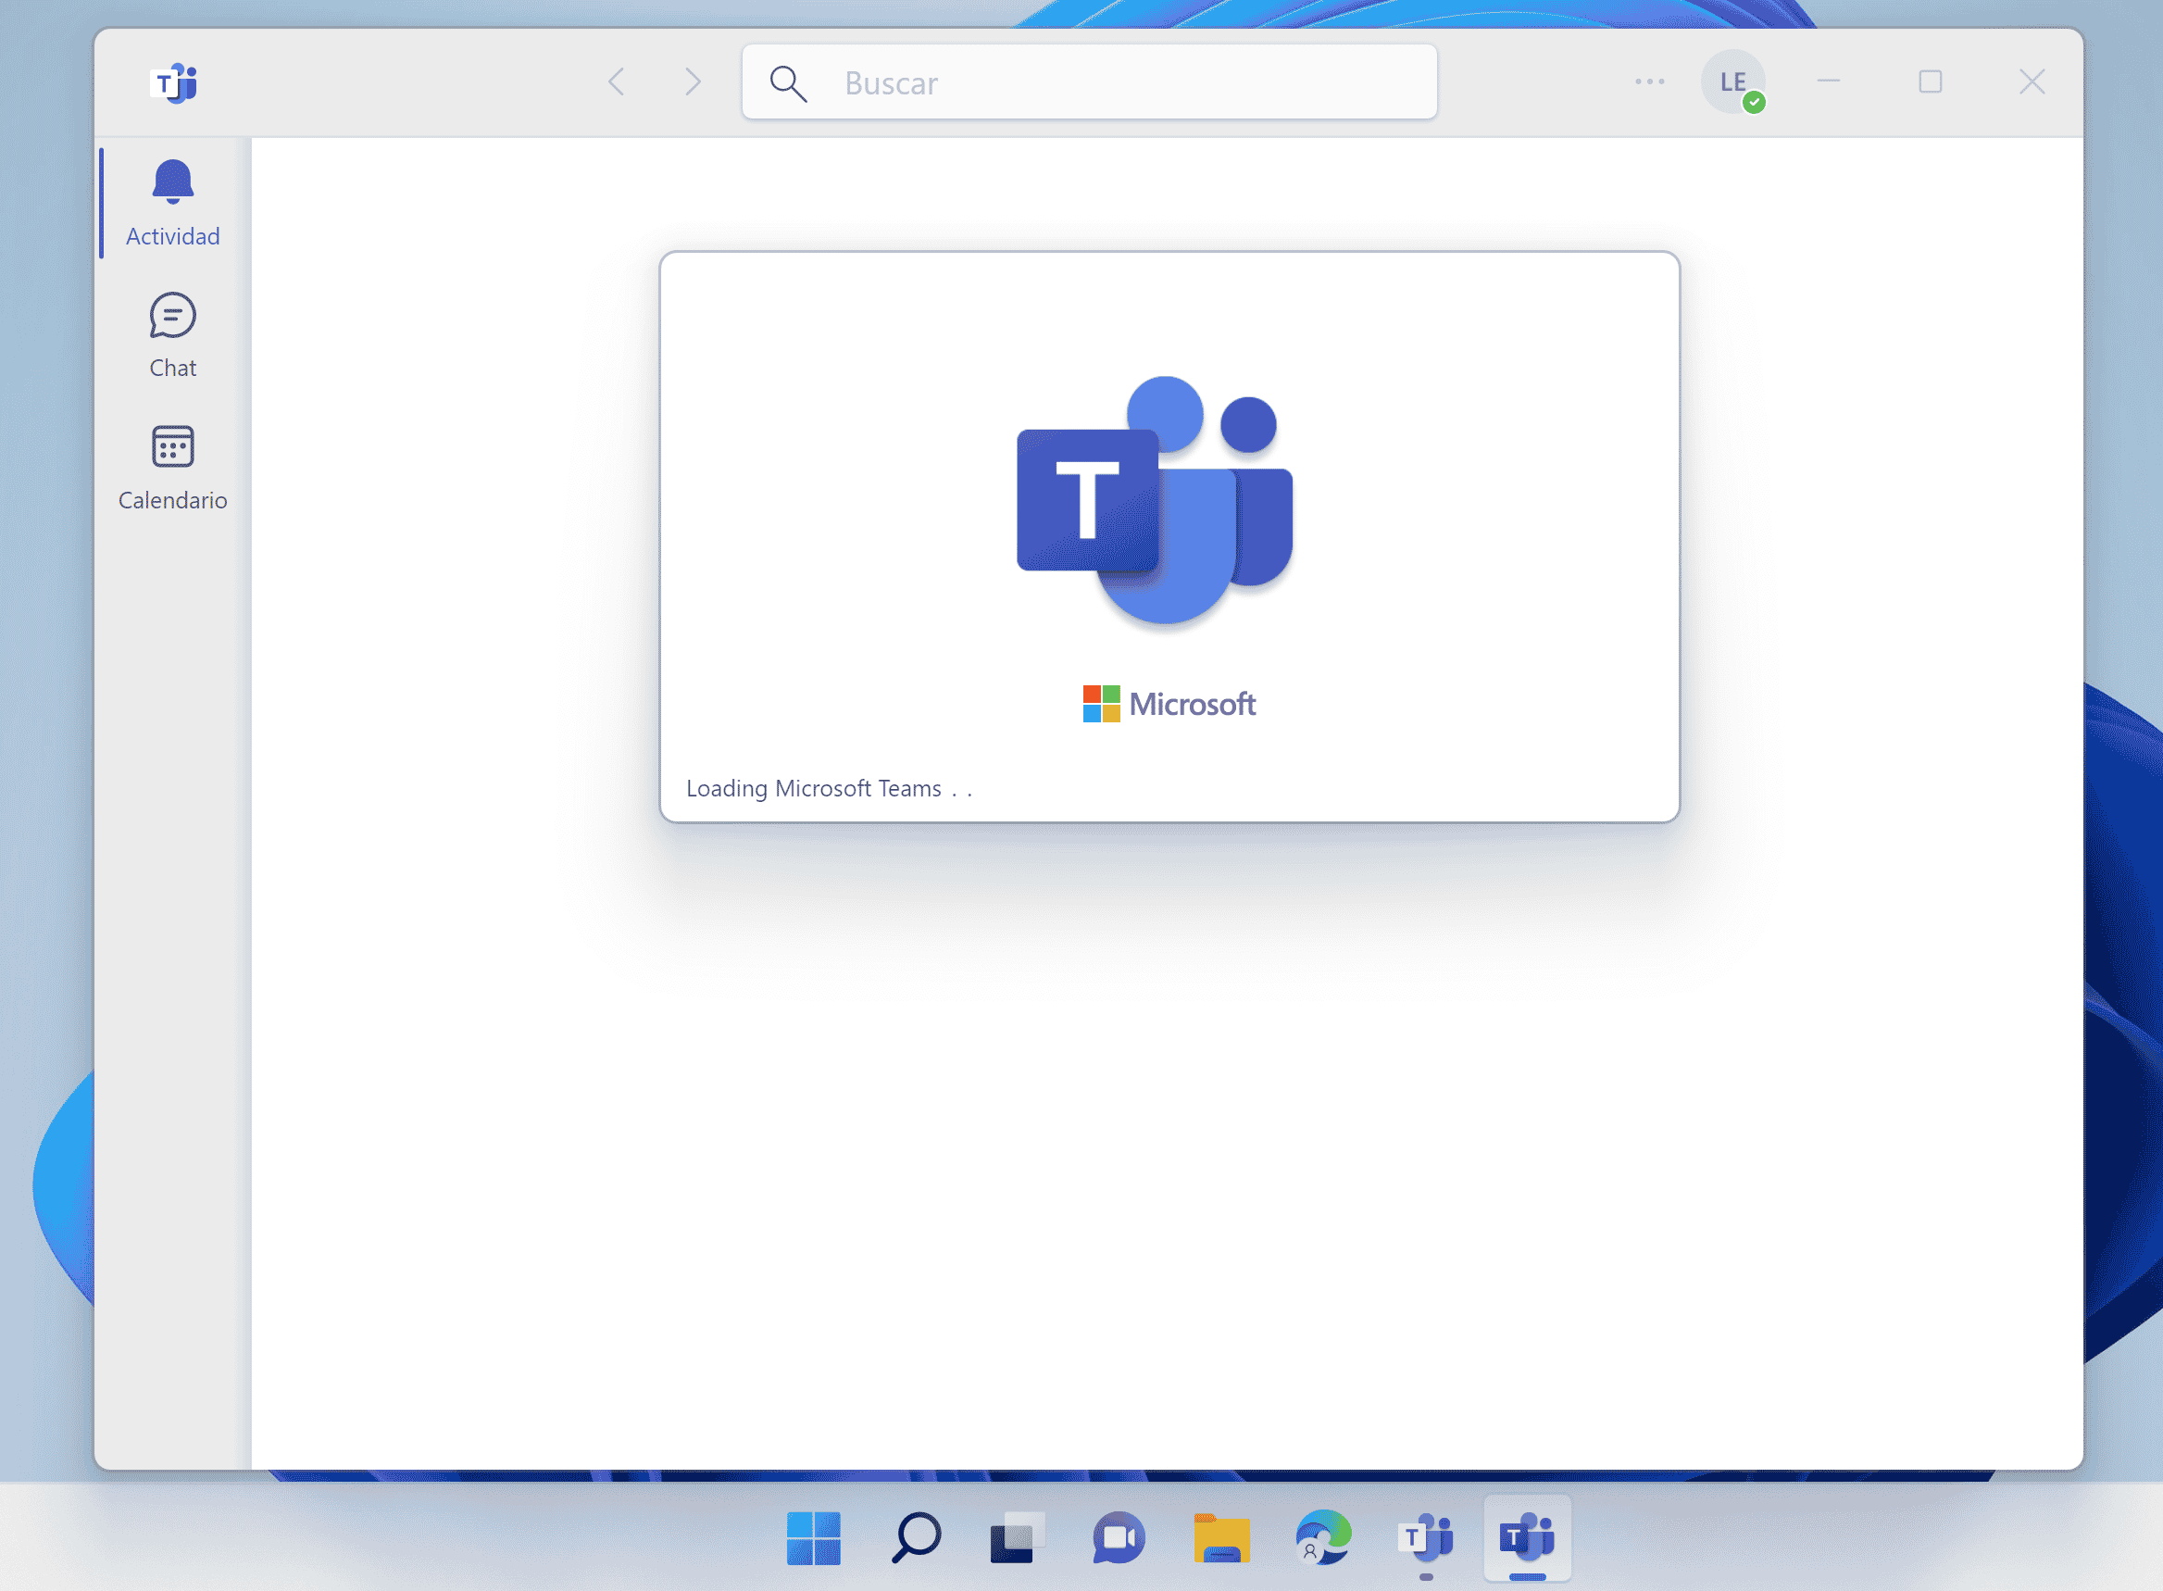The image size is (2163, 1591).
Task: Open Task View from the taskbar
Action: (1018, 1538)
